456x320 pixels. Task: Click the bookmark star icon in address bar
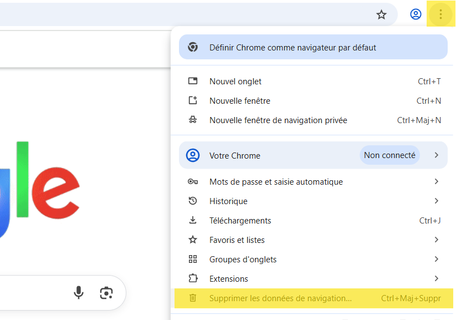(x=381, y=14)
